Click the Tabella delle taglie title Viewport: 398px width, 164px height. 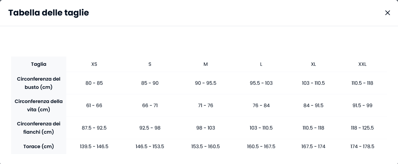(x=48, y=13)
